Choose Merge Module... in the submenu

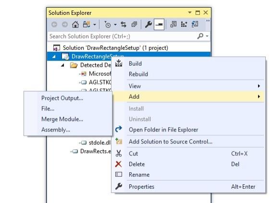62,119
